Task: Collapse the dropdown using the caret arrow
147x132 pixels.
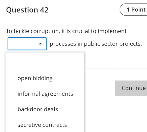Action: (40, 44)
